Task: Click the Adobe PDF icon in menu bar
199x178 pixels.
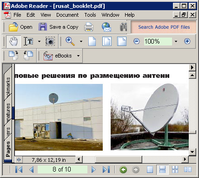Action: 7,15
